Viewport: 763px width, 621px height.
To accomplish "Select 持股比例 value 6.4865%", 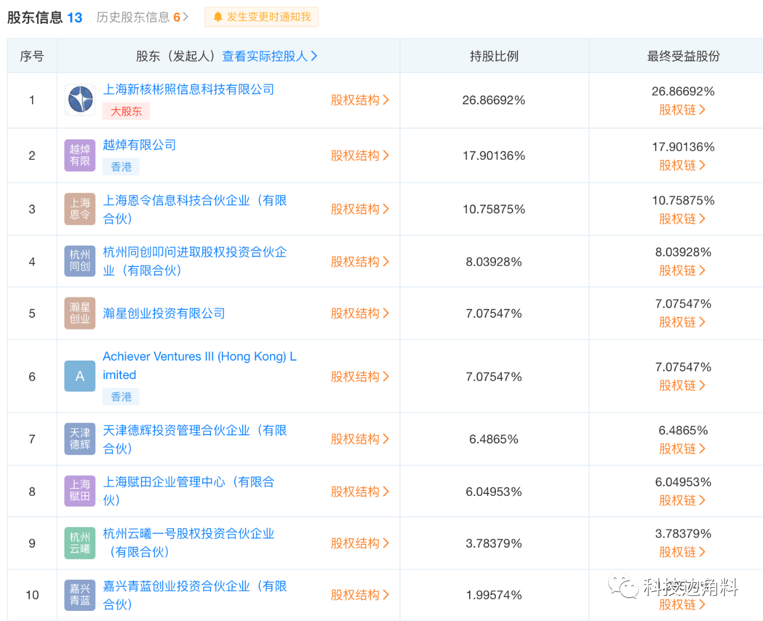I will tap(494, 439).
